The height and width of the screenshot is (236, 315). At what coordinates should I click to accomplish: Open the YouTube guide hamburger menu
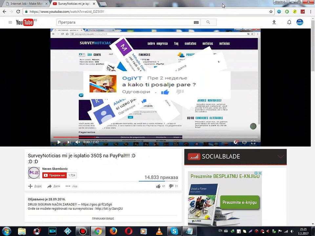[10, 22]
